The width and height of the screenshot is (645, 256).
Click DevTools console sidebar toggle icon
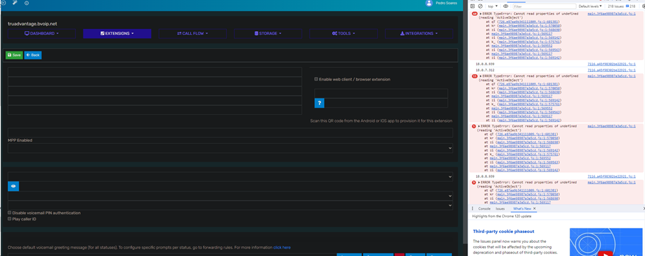coord(472,6)
